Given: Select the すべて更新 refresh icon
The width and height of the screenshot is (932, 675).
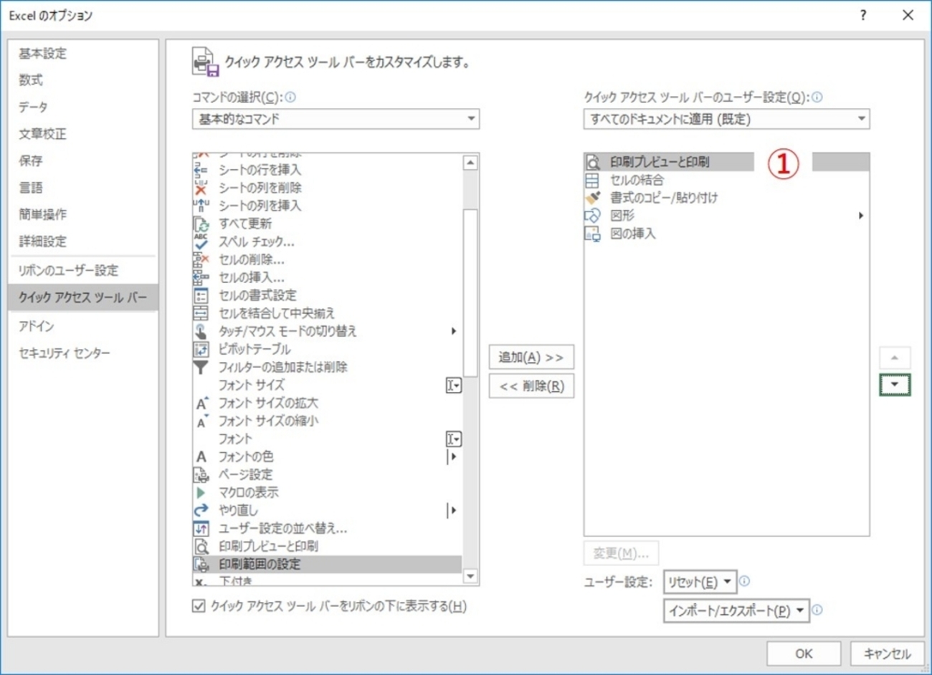Looking at the screenshot, I should coord(201,224).
